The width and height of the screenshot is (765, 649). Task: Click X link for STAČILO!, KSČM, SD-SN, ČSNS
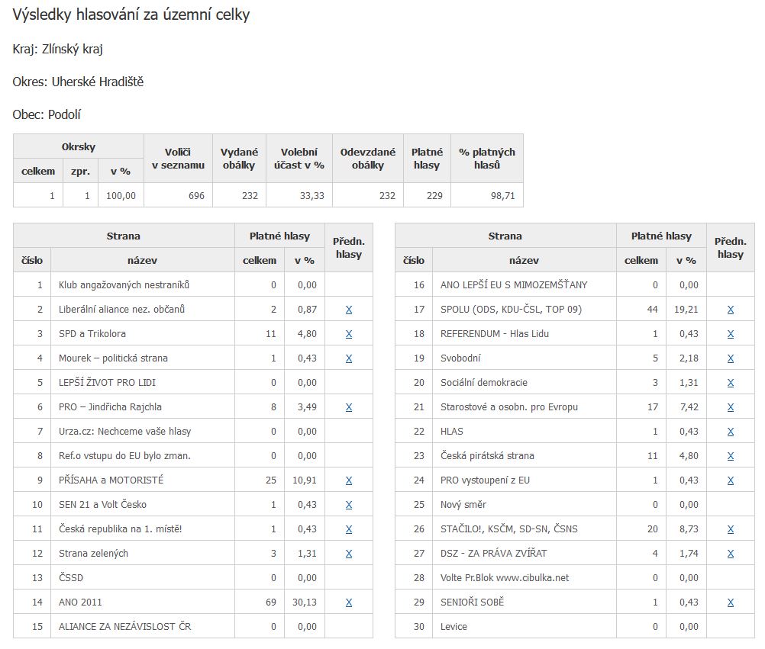tap(731, 529)
